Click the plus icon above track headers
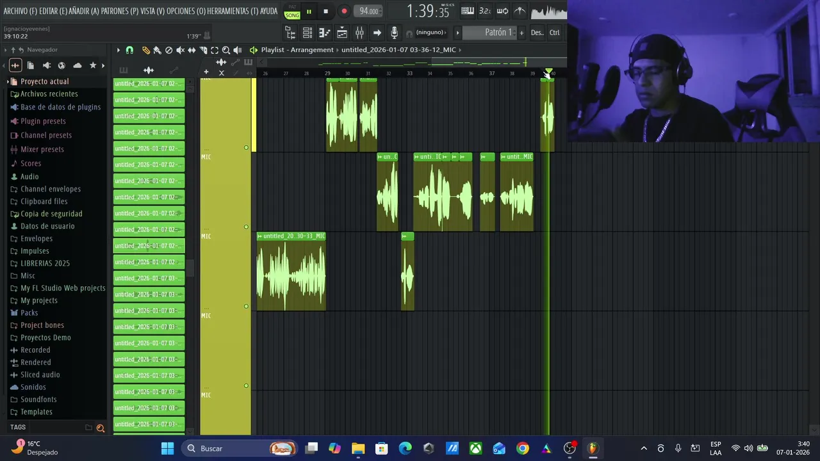 pyautogui.click(x=206, y=72)
